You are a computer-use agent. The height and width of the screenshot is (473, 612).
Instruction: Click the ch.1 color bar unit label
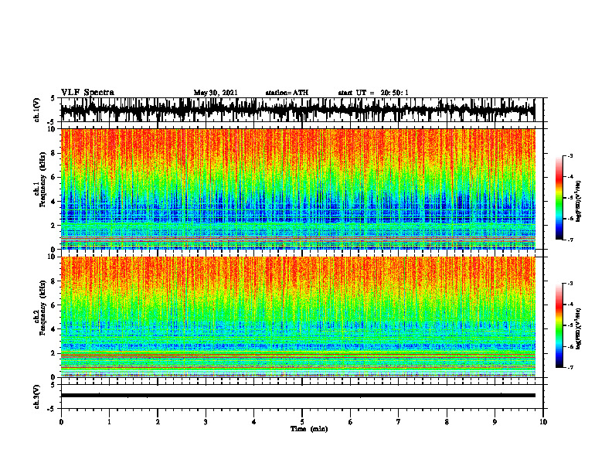click(x=579, y=201)
